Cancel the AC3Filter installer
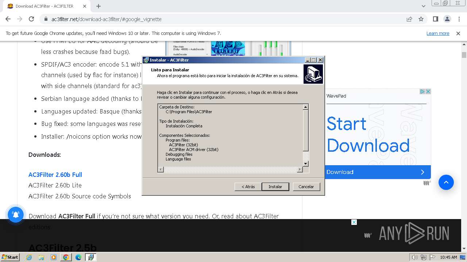The image size is (467, 262). tap(306, 187)
